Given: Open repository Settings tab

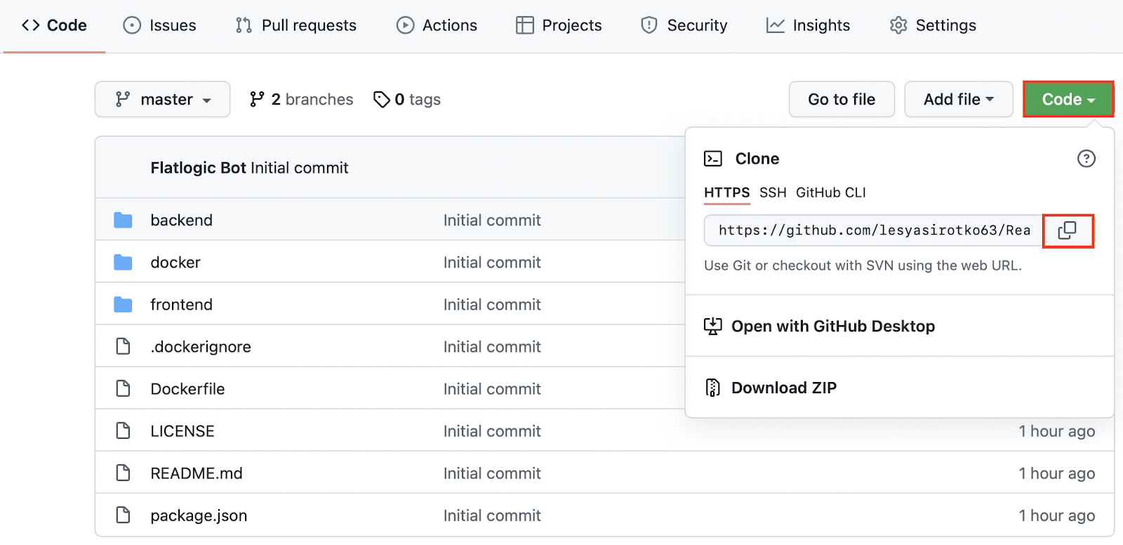Looking at the screenshot, I should tap(933, 25).
